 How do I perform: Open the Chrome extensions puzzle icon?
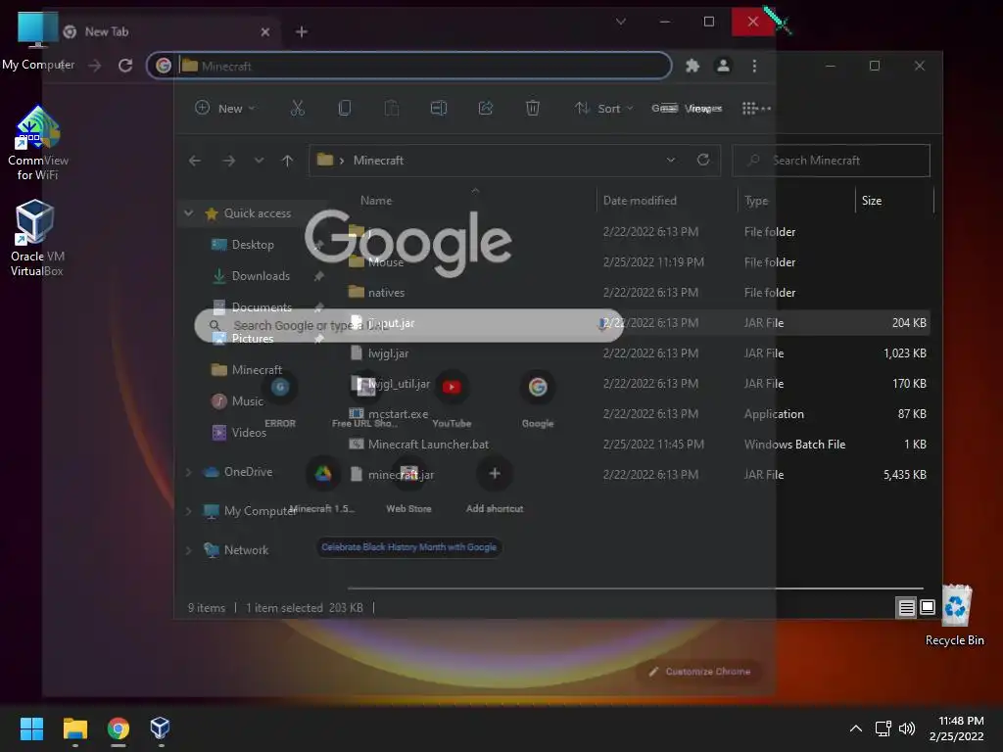pos(693,66)
